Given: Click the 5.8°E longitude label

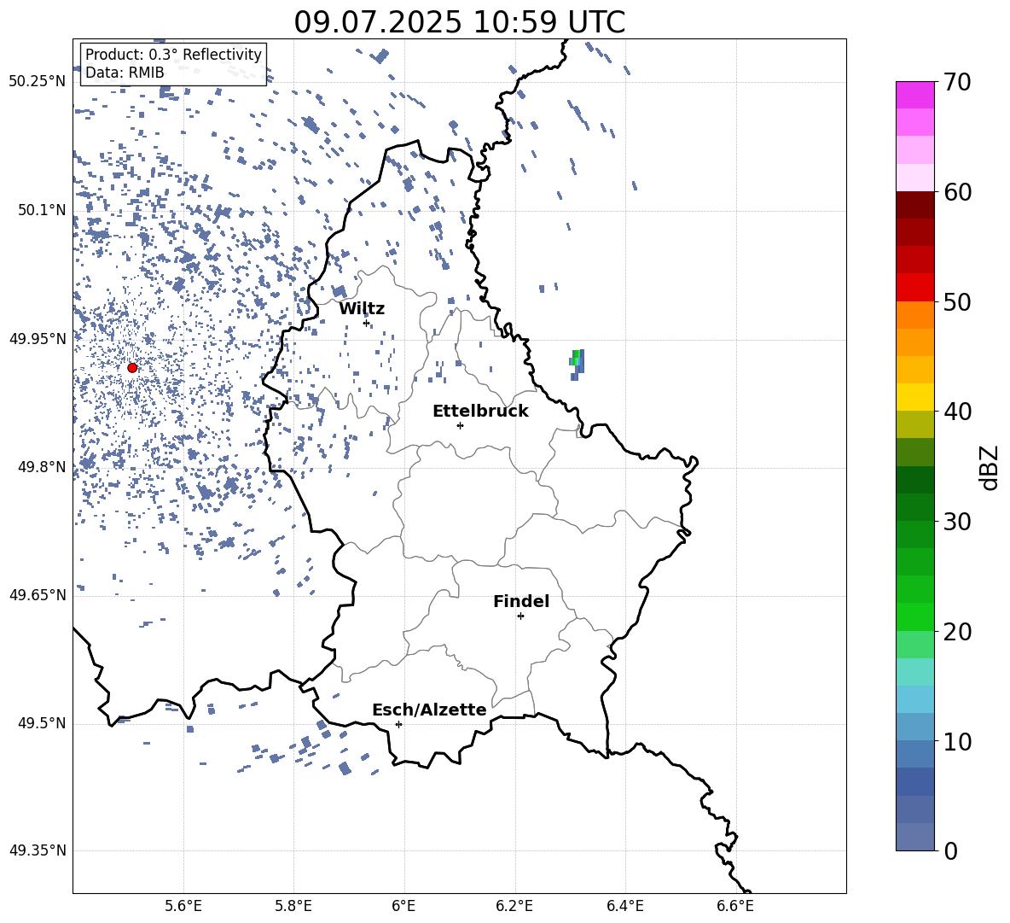Looking at the screenshot, I should click(x=293, y=906).
